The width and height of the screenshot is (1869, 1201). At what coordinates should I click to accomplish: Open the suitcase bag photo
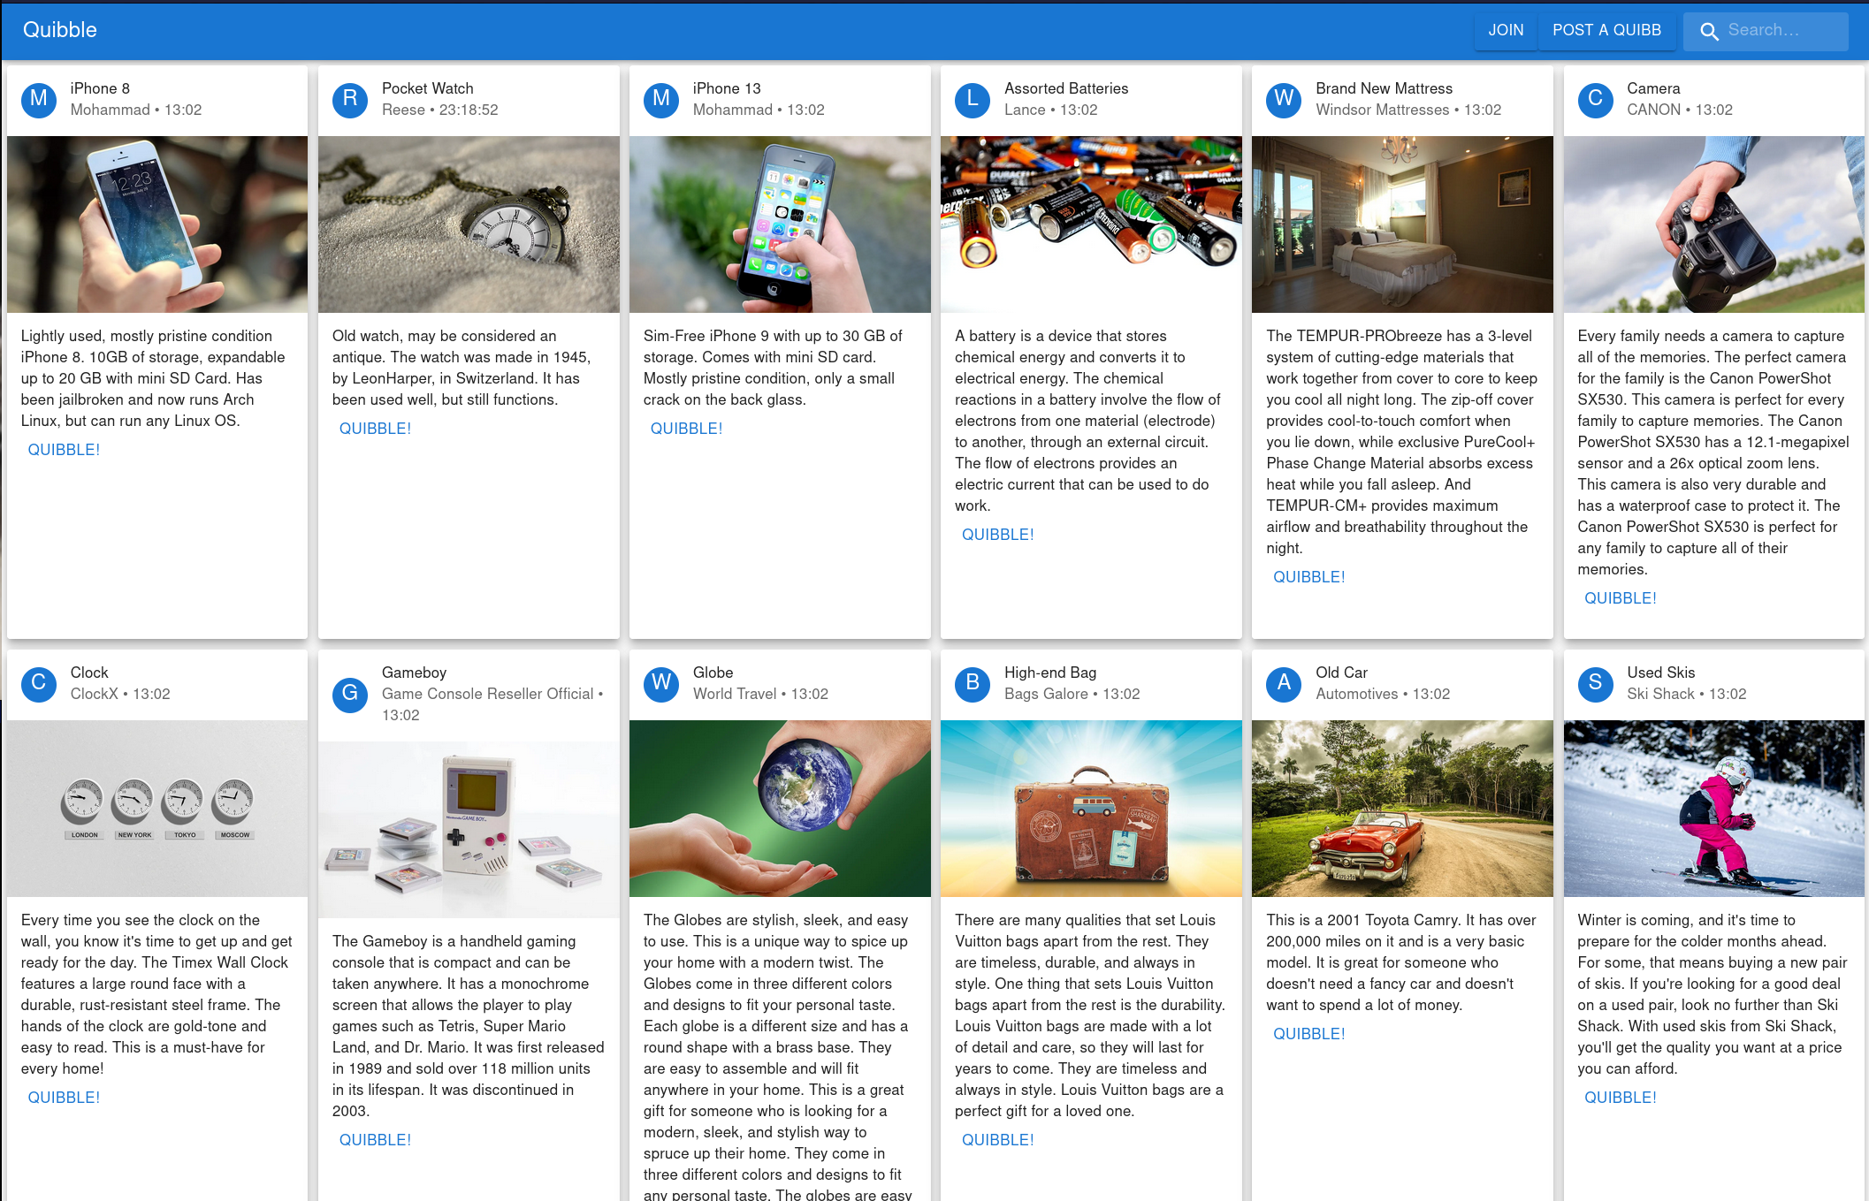[1091, 809]
